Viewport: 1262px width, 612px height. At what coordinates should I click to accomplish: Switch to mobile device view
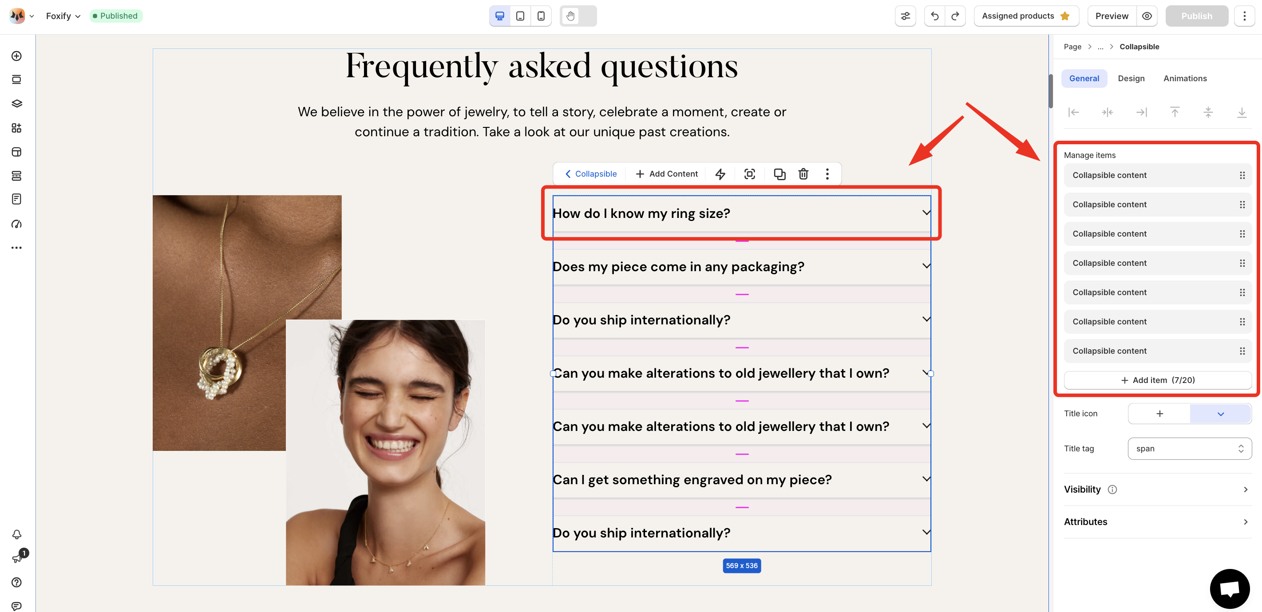541,16
